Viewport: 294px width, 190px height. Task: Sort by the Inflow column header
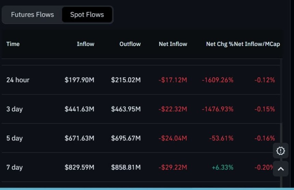tap(85, 44)
